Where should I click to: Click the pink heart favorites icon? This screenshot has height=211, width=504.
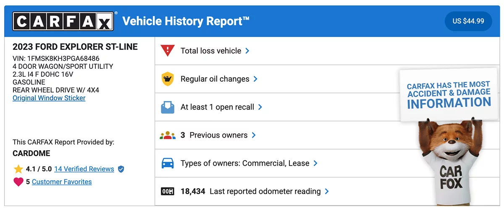18,182
